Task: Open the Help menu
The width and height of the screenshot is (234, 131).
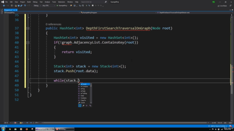Action: point(77,2)
